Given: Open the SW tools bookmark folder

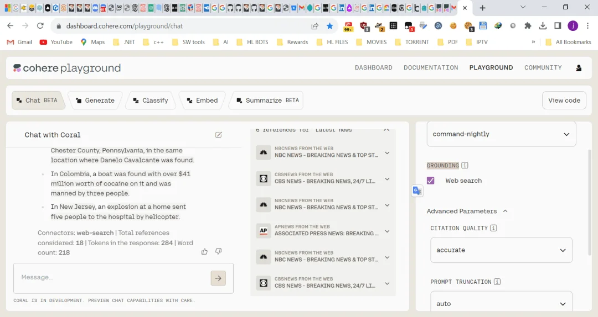Looking at the screenshot, I should 188,42.
